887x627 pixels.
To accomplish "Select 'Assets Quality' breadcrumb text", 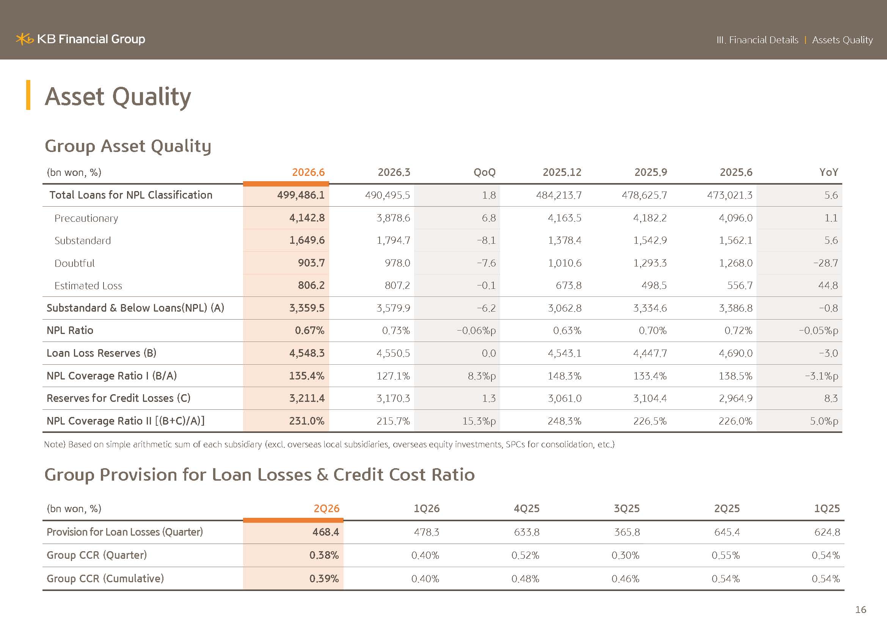I will (842, 40).
